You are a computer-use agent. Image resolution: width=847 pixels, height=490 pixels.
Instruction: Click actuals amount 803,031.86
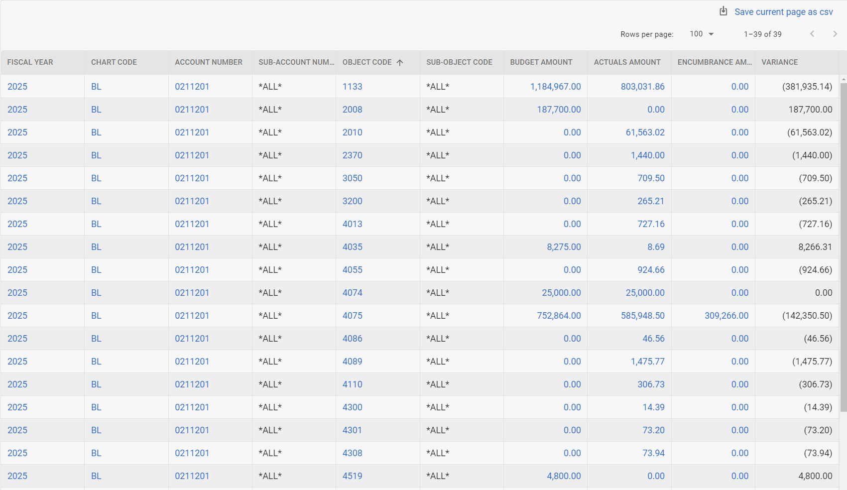coord(642,87)
